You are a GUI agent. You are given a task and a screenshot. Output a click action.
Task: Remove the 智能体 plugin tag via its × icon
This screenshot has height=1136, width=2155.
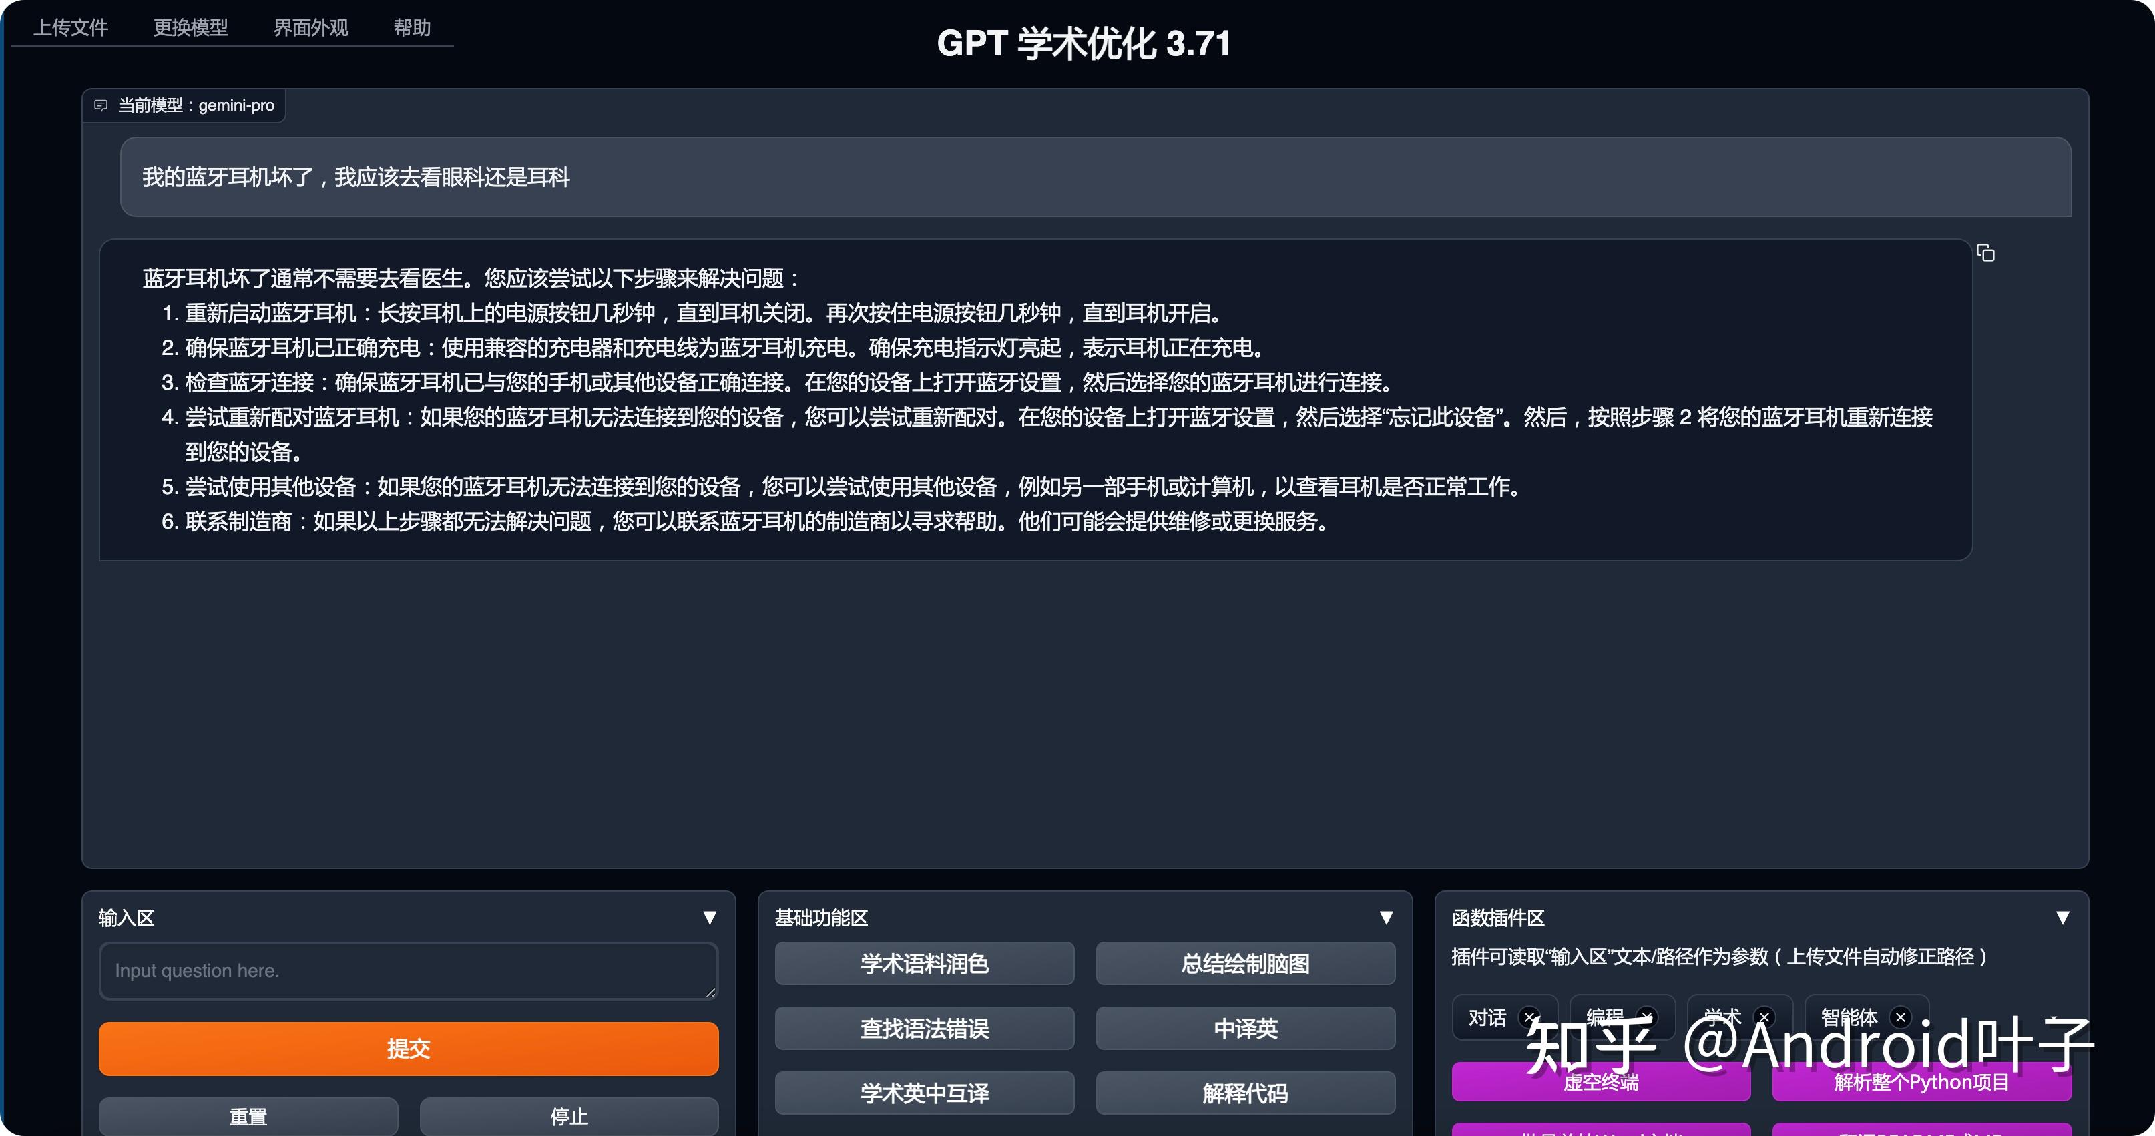point(1899,1017)
